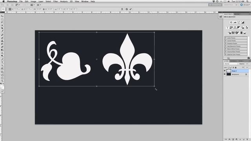Click the foreground color swatch
The height and width of the screenshot is (141, 251).
2,86
